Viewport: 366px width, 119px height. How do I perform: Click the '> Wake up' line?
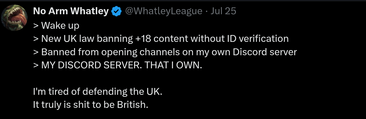click(56, 25)
